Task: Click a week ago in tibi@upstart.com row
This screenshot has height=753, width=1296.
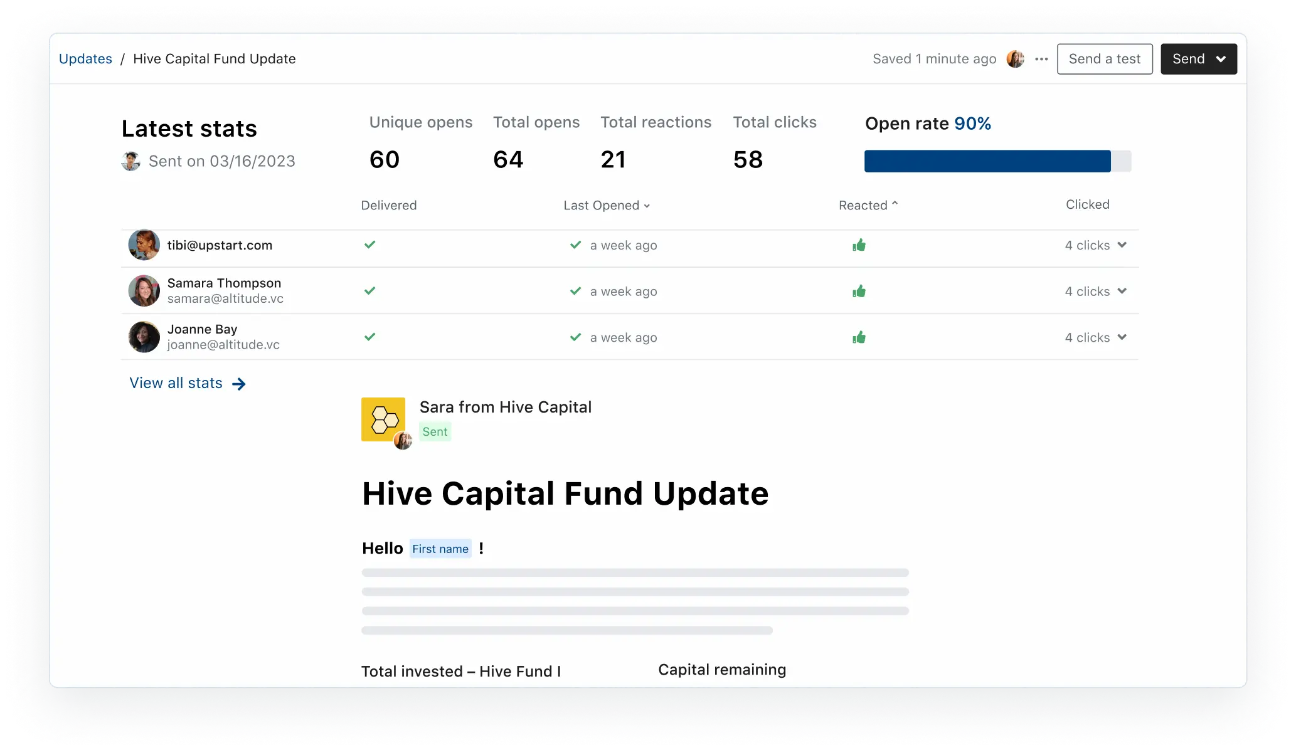Action: coord(624,245)
